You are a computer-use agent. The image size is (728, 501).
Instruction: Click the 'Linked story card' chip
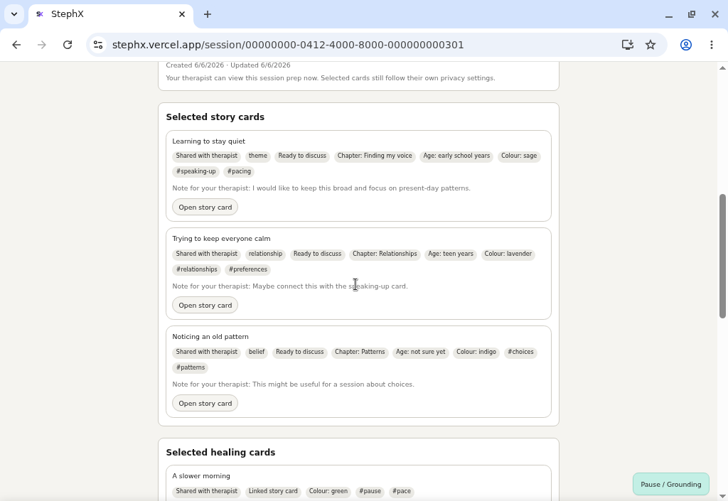tap(273, 491)
